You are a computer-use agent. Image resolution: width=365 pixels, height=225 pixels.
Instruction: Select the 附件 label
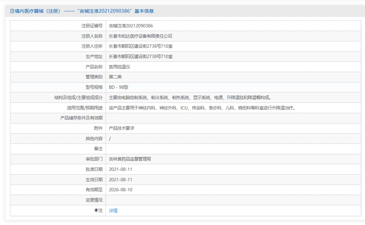click(98, 128)
